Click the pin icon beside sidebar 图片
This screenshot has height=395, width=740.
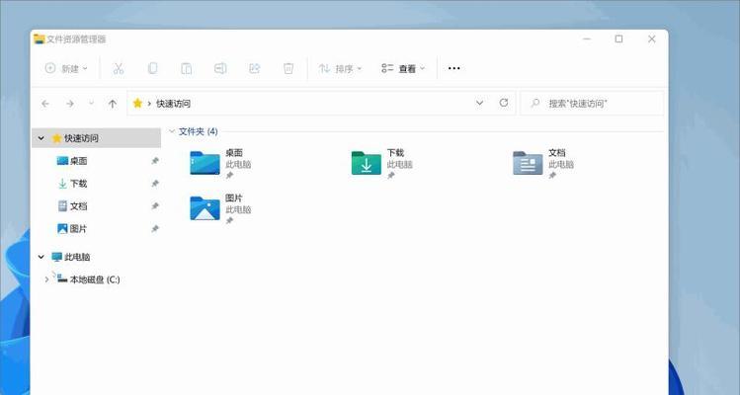[x=155, y=229]
